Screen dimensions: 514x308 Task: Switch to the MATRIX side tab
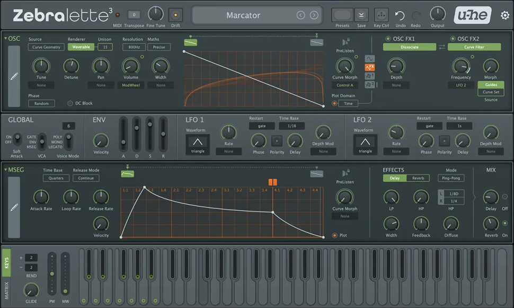pos(7,290)
